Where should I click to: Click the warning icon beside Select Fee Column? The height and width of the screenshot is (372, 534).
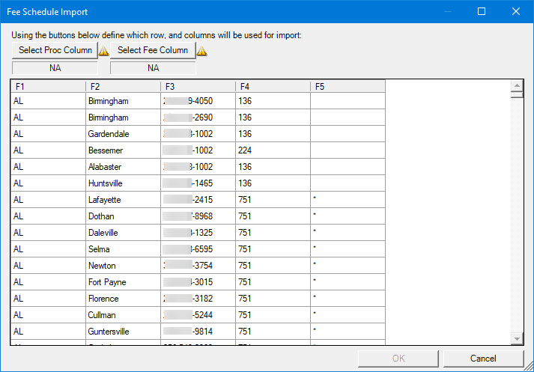click(201, 51)
